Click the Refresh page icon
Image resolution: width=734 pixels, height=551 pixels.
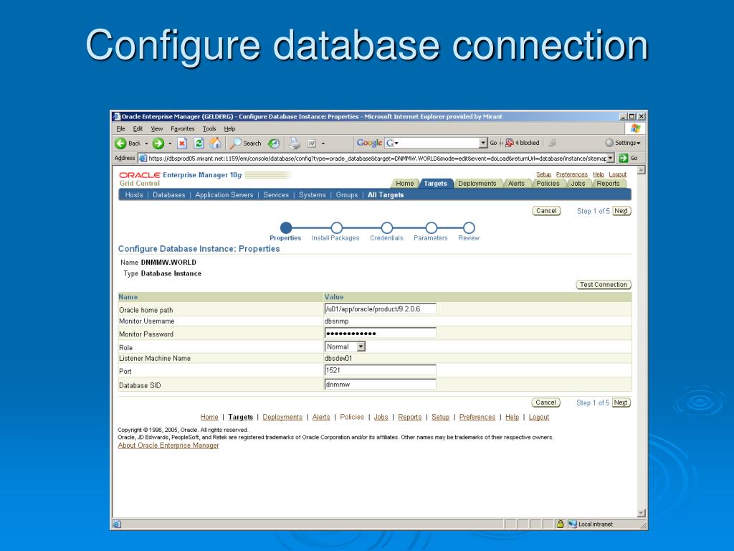click(199, 143)
